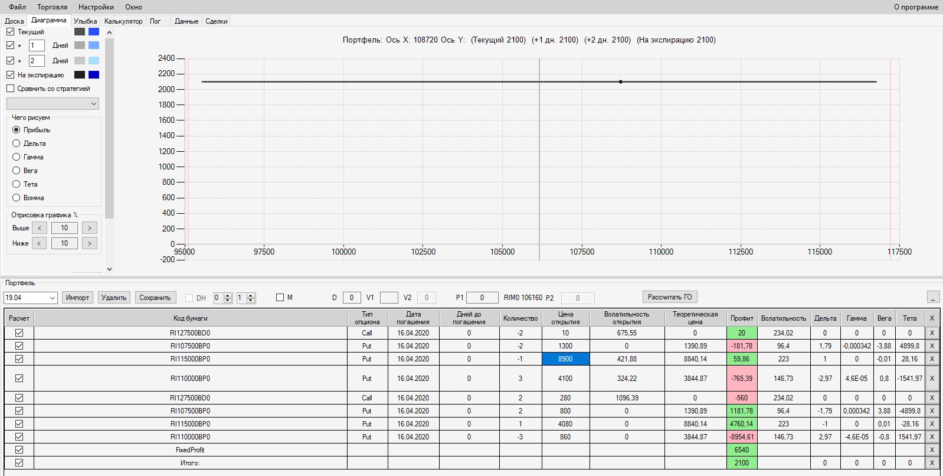943x476 pixels.
Task: Remove the Итого row using its X
Action: pyautogui.click(x=932, y=463)
